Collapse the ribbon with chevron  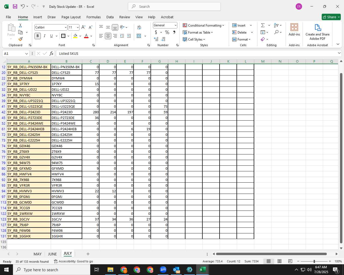[x=338, y=44]
